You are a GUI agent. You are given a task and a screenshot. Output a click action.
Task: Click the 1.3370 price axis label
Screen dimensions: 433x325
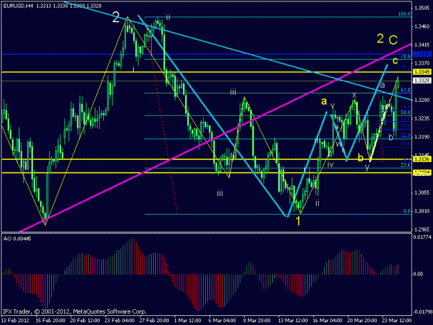tap(422, 63)
